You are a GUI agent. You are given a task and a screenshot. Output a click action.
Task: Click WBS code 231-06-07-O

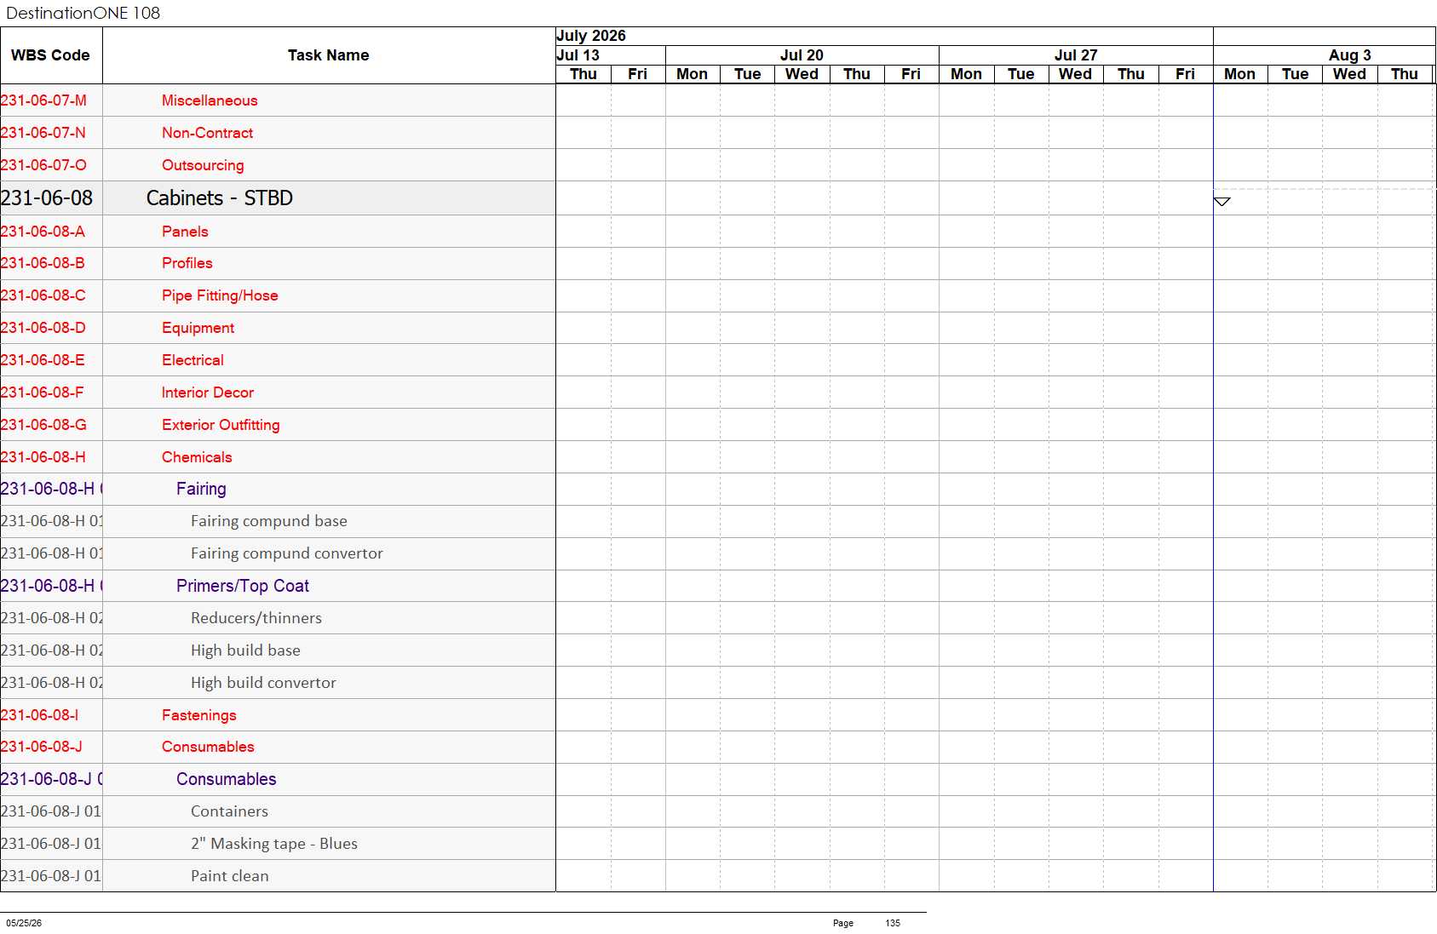[43, 165]
